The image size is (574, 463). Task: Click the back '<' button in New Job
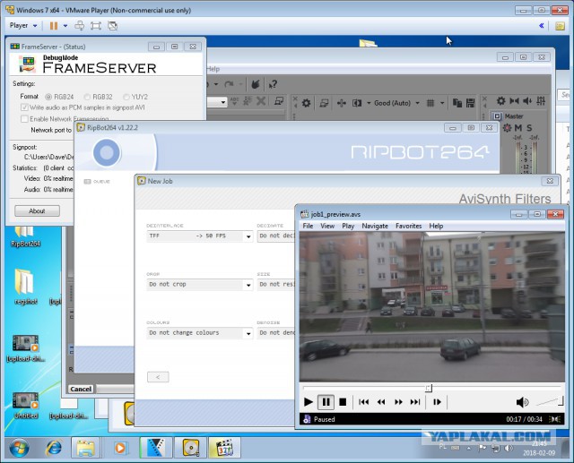coord(158,377)
